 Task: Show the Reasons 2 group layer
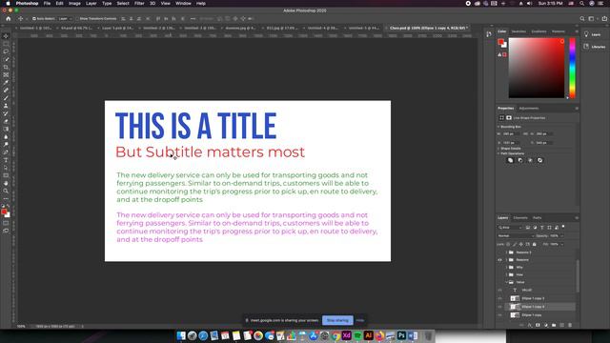coord(499,252)
